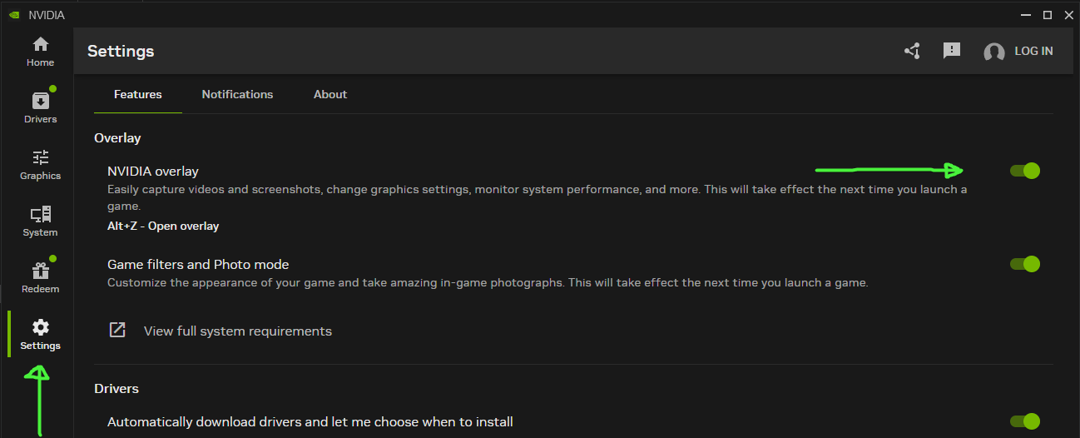Select the Features tab
This screenshot has width=1080, height=438.
click(138, 94)
